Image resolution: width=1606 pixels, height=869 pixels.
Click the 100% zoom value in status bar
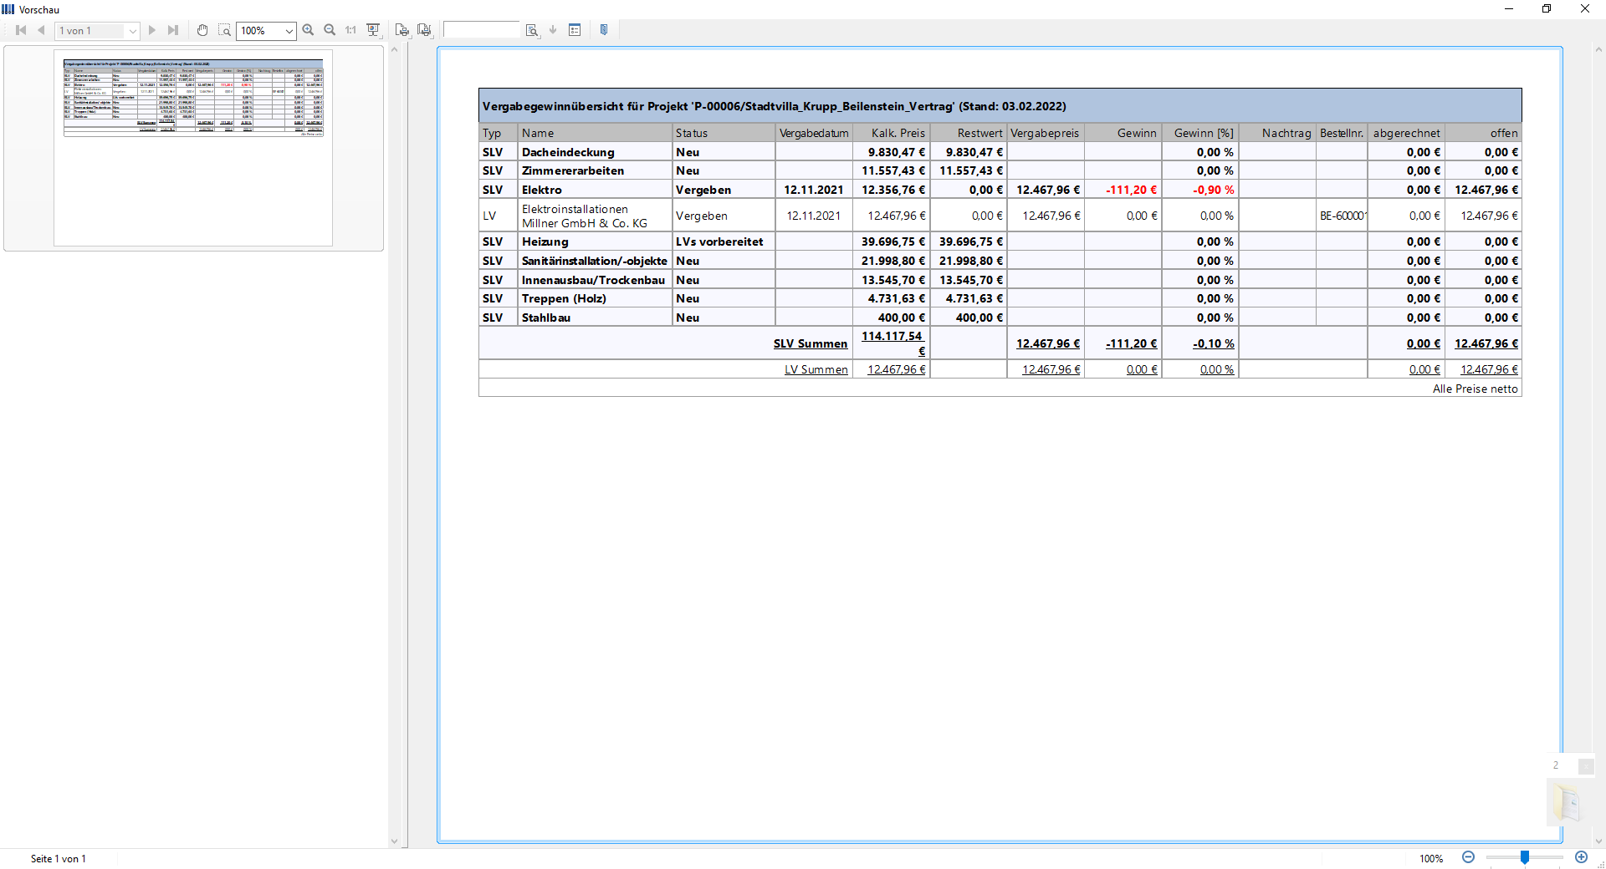(x=1431, y=858)
